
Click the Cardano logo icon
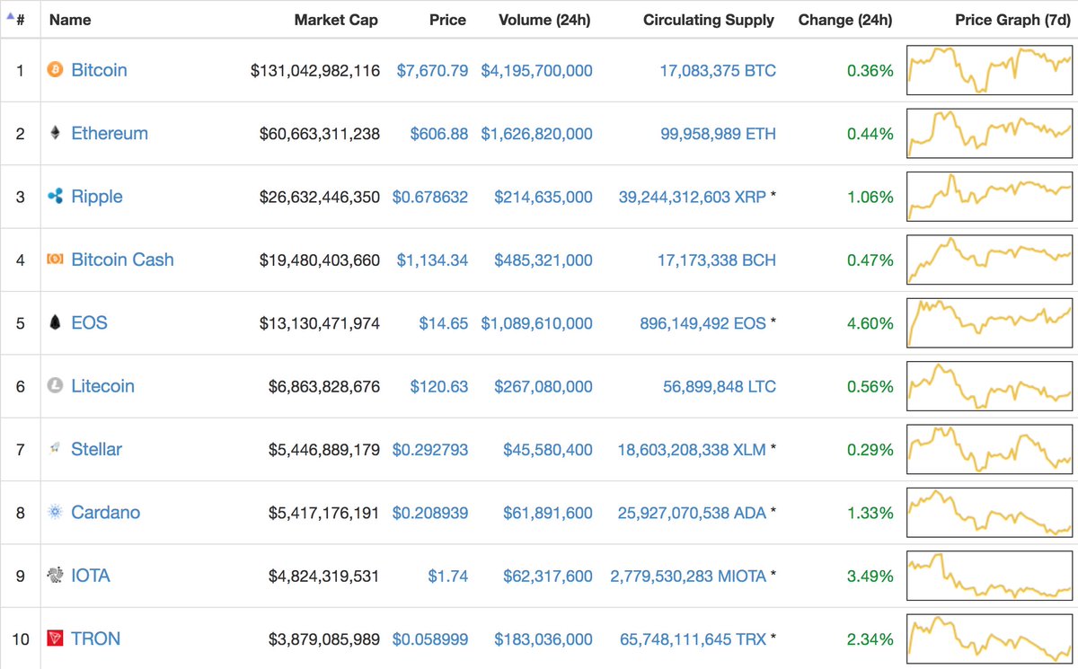(56, 512)
